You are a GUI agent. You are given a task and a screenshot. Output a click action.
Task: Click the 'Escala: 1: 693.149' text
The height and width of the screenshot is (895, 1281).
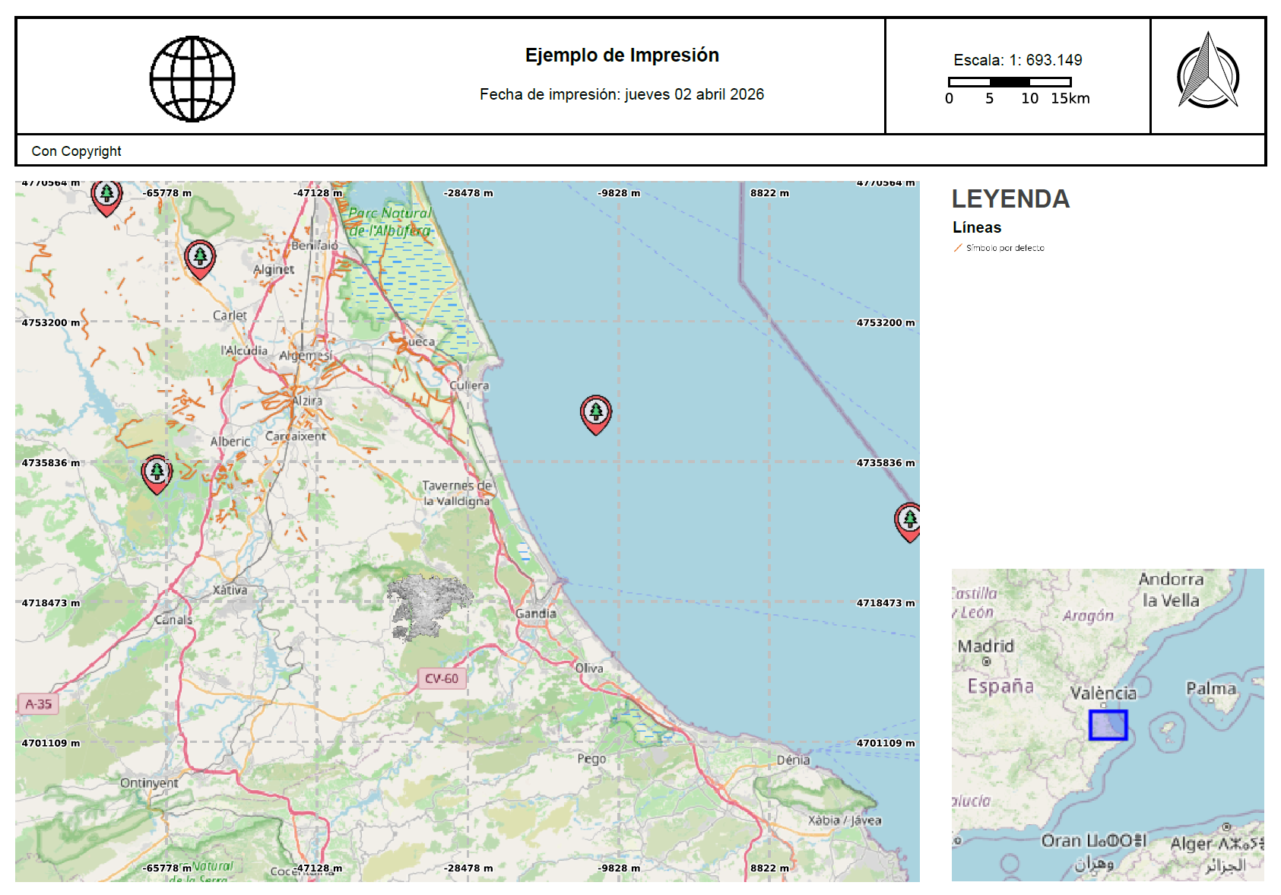click(1018, 60)
